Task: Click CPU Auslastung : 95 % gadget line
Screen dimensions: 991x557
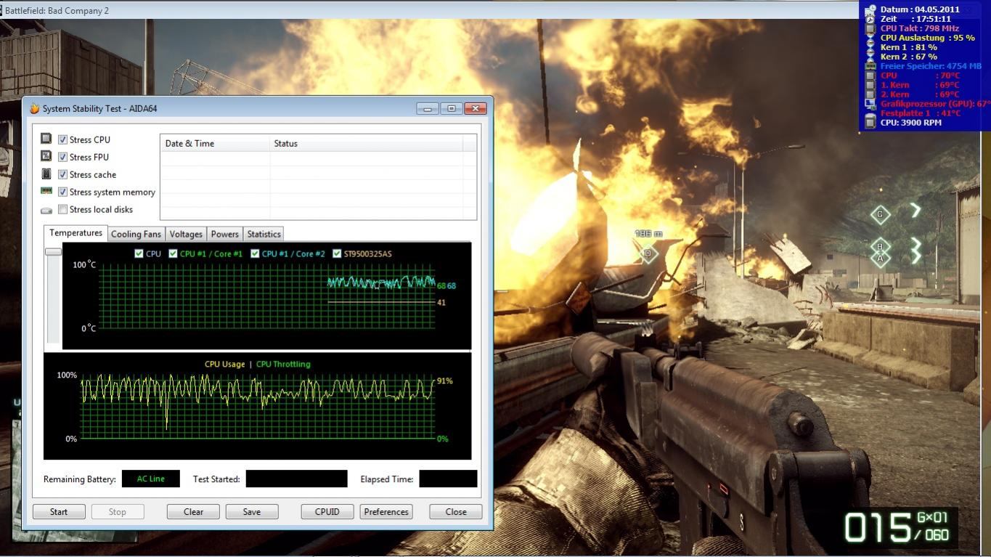Action: click(927, 38)
